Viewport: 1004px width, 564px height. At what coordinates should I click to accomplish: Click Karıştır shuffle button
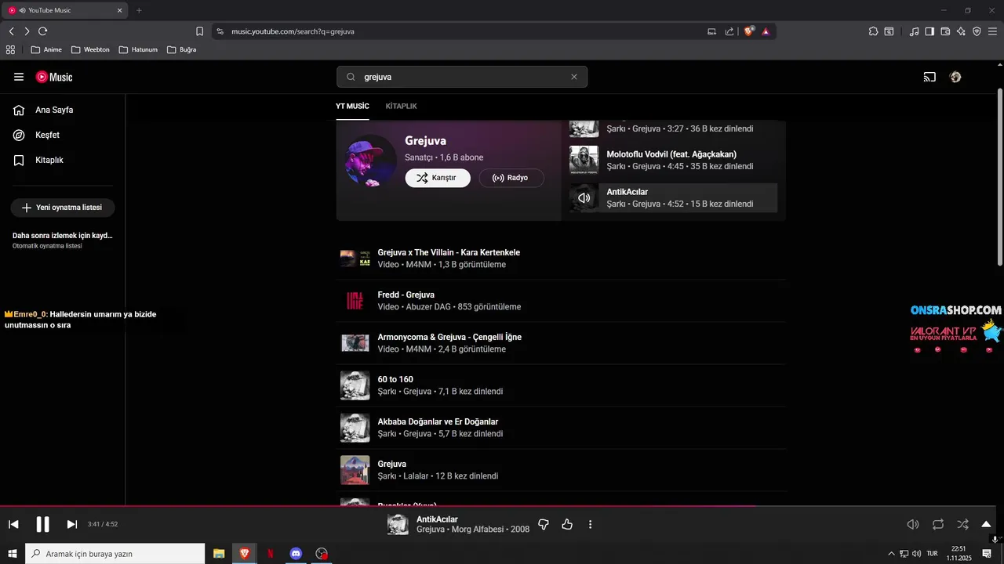tap(437, 178)
